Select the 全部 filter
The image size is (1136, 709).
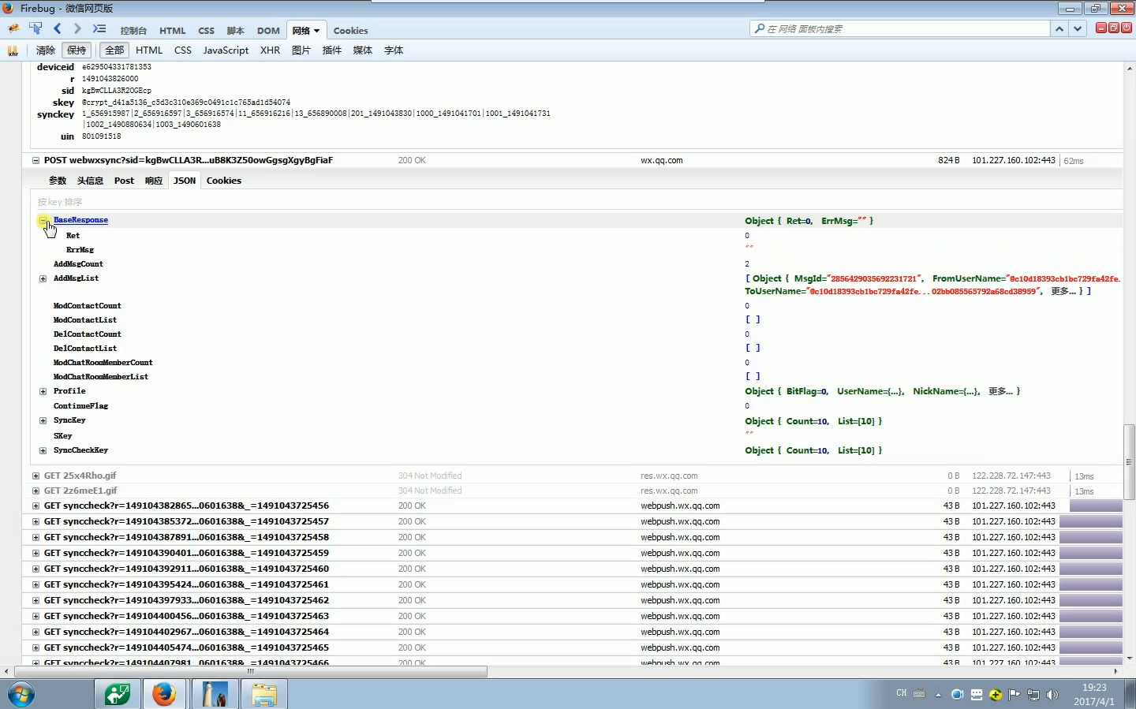point(114,50)
